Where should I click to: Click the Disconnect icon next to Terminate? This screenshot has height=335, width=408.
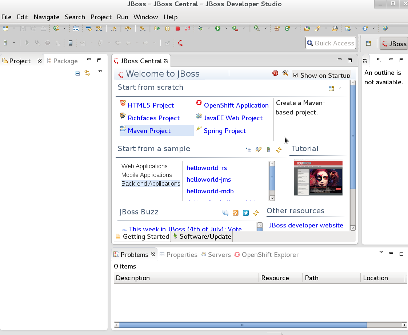(x=187, y=28)
